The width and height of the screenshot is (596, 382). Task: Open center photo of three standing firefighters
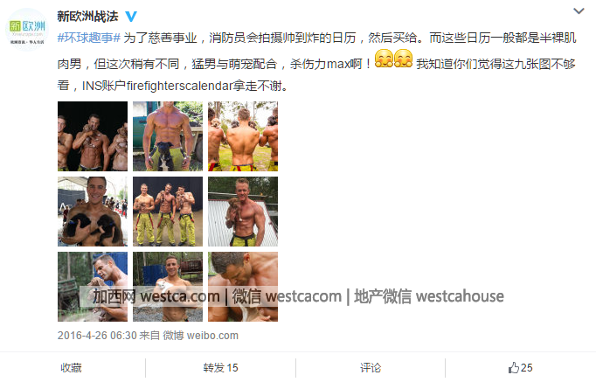(168, 212)
